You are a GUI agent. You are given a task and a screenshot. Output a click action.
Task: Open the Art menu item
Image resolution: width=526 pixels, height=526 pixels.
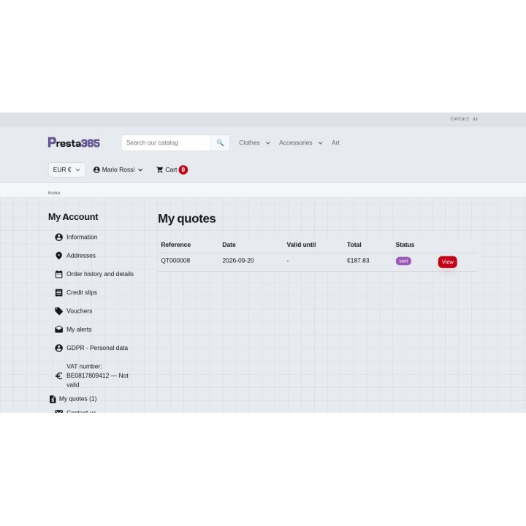tap(335, 143)
